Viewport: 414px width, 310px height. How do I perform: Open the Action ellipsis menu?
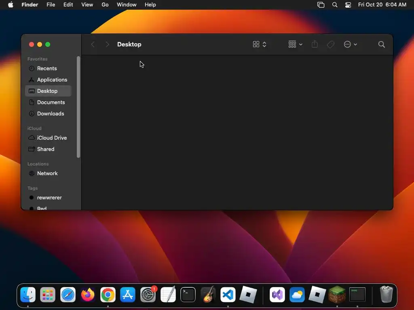click(351, 44)
